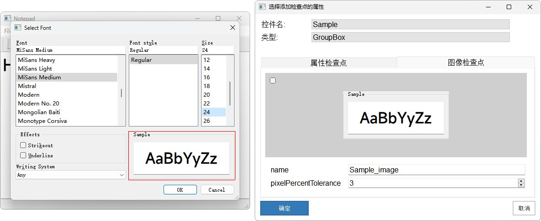
Task: Decrease pixelPercentTolerance with the down arrow
Action: click(x=521, y=185)
